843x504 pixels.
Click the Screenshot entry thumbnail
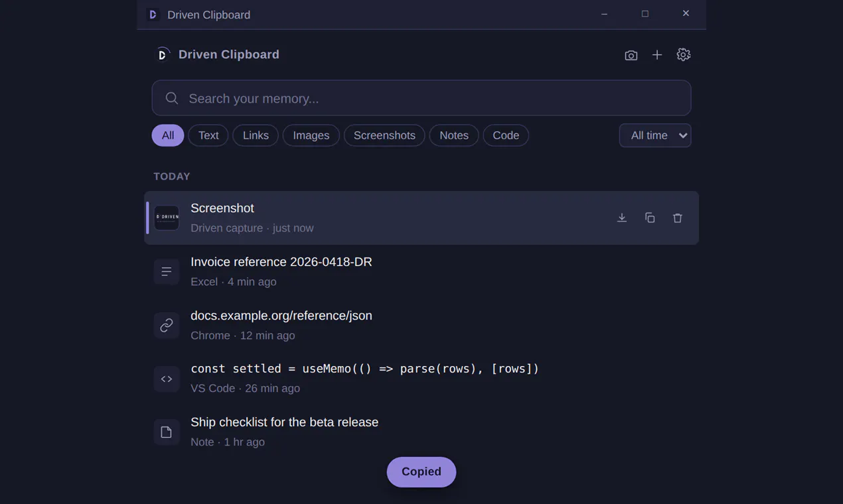pyautogui.click(x=167, y=218)
